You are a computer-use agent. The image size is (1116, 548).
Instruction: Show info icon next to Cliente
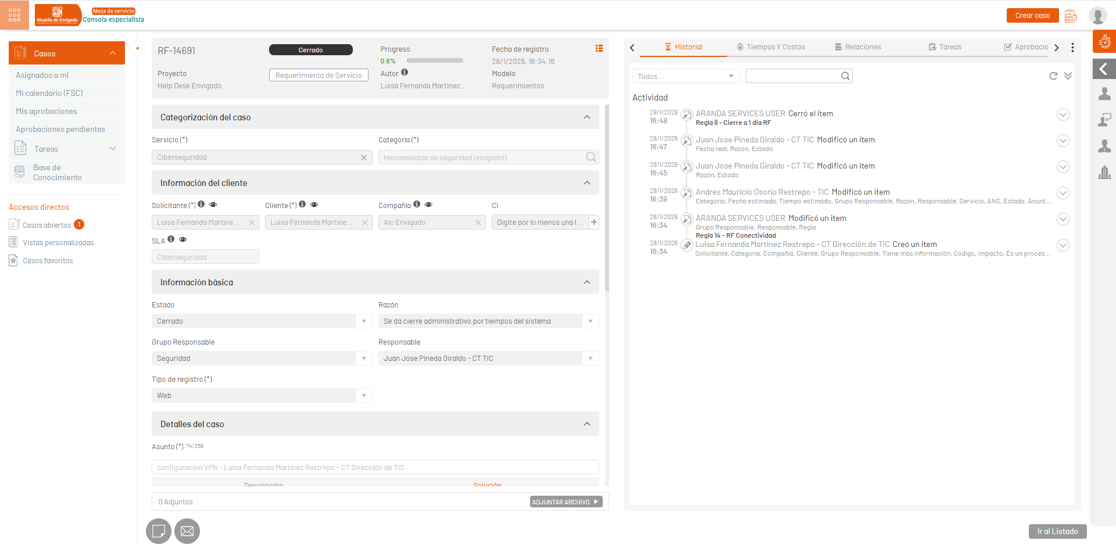coord(302,205)
